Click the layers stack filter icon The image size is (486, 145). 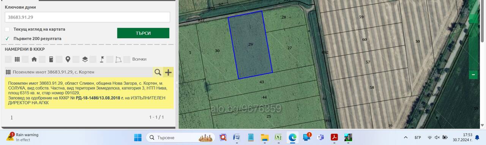(x=85, y=59)
